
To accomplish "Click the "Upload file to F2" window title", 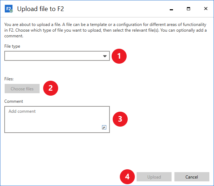I will coord(40,9).
